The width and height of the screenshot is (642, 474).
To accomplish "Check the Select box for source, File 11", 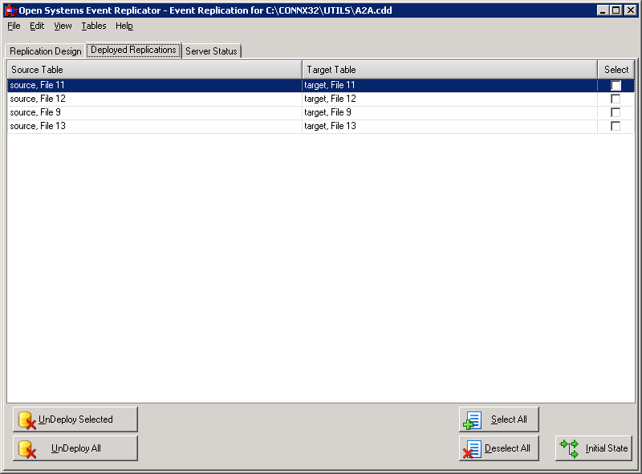I will pos(616,84).
